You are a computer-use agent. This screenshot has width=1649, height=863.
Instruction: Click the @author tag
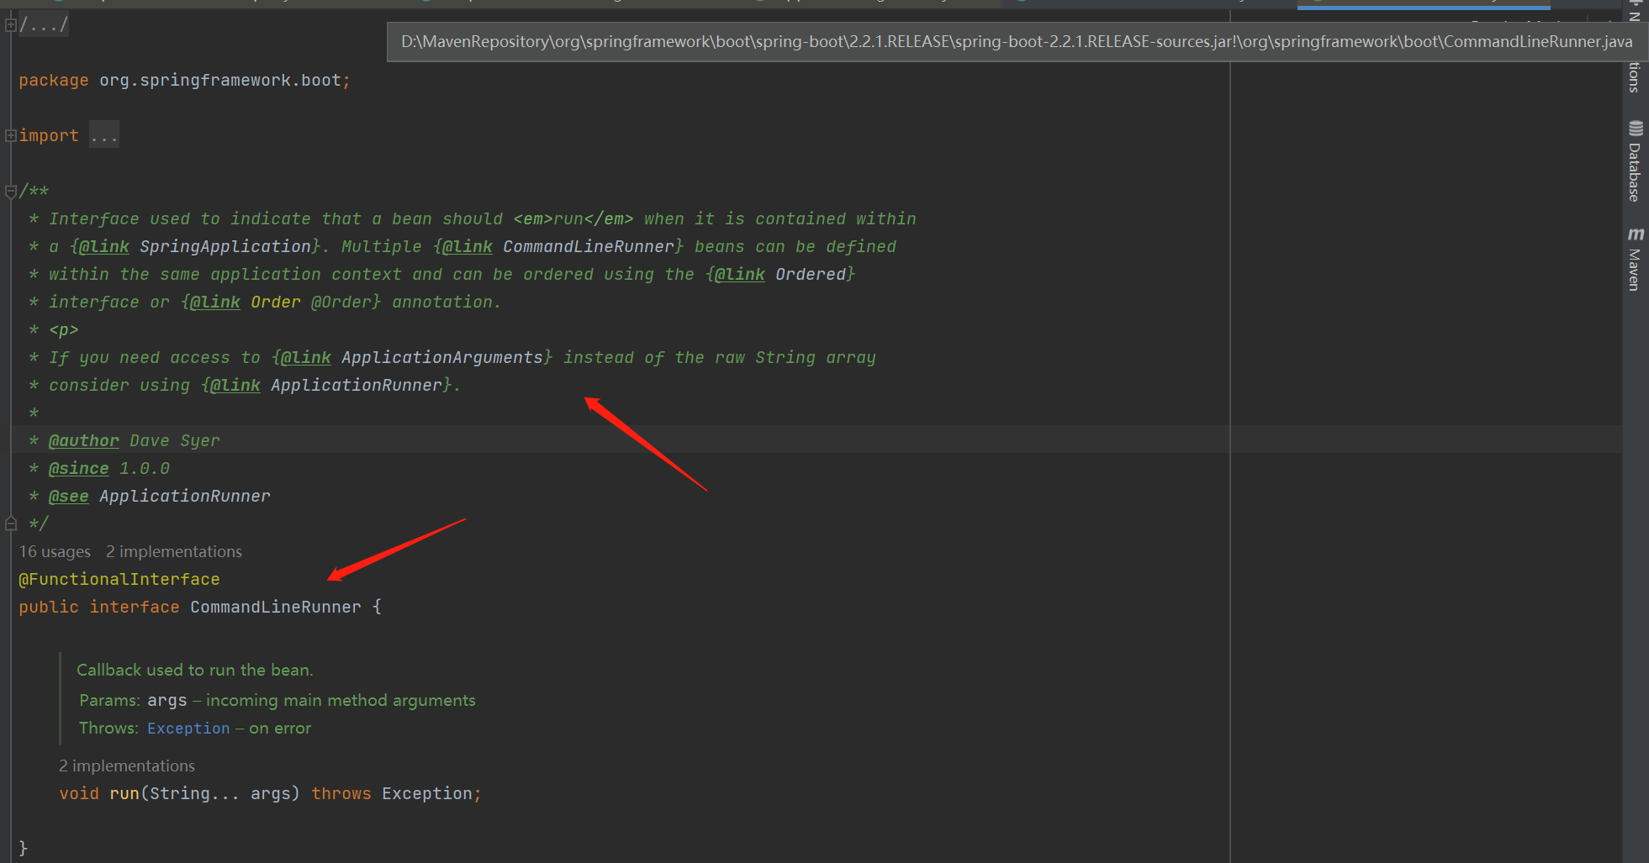coord(84,441)
